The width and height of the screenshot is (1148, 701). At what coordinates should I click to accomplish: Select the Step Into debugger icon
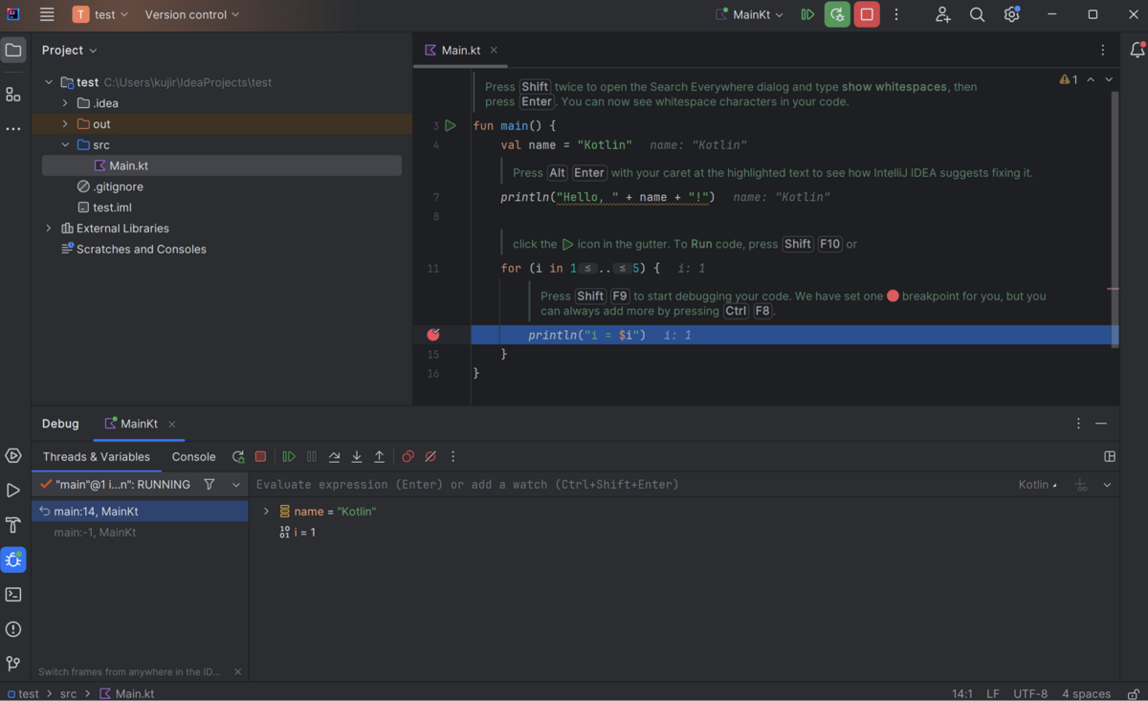coord(356,456)
